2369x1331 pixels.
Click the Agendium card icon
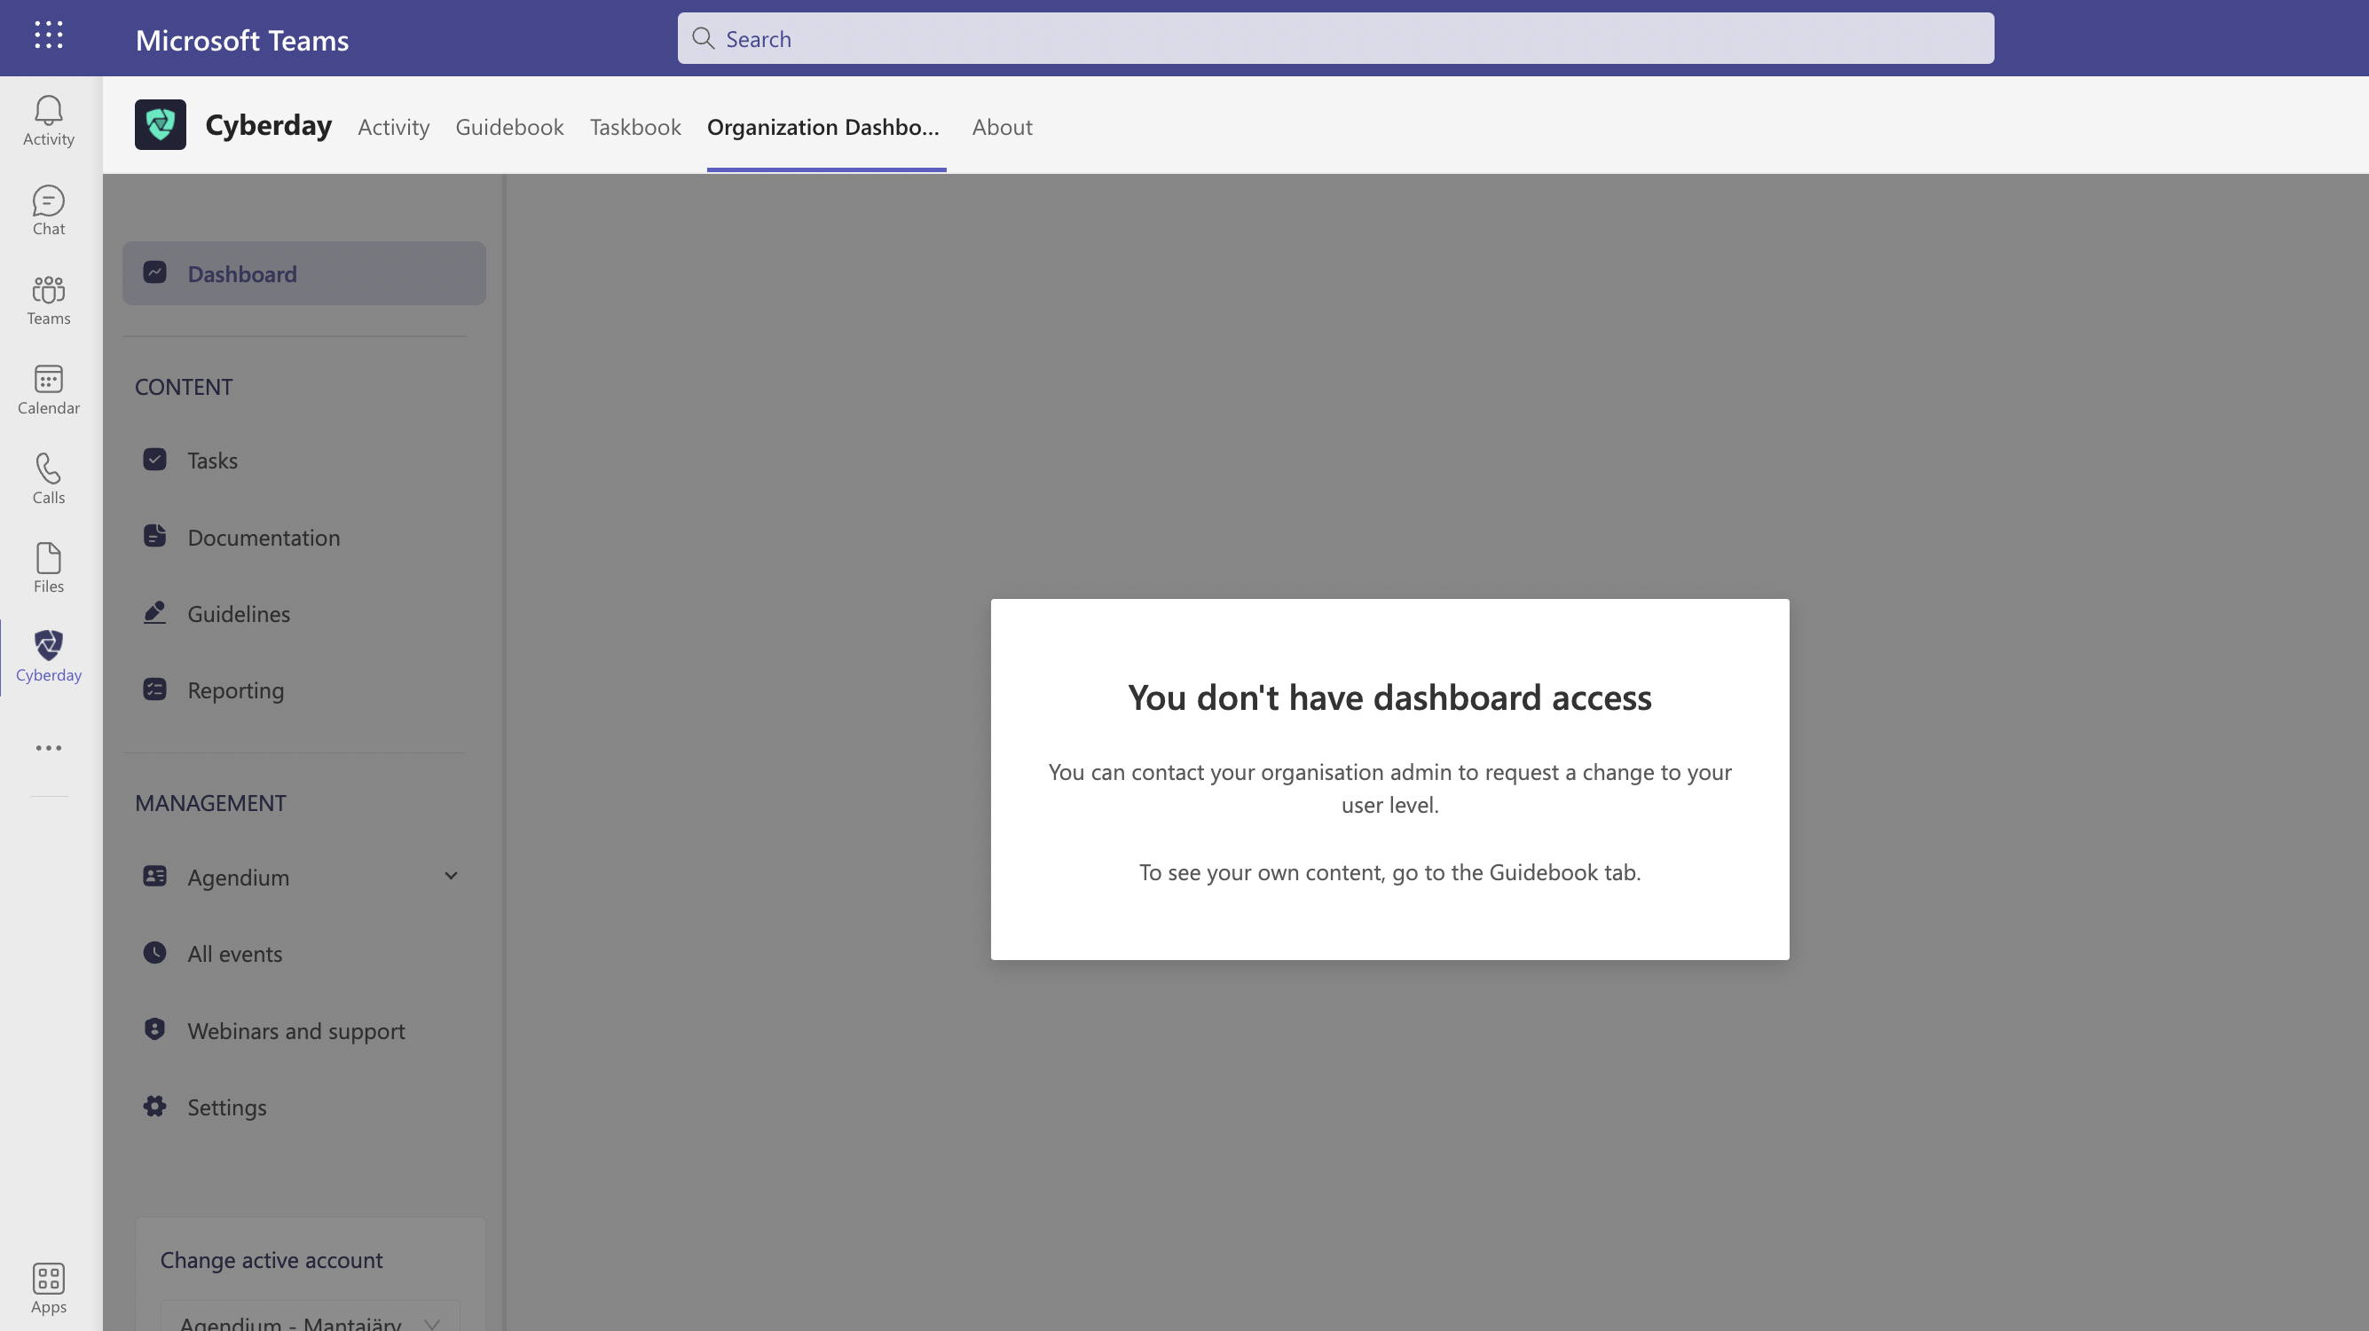tap(154, 877)
